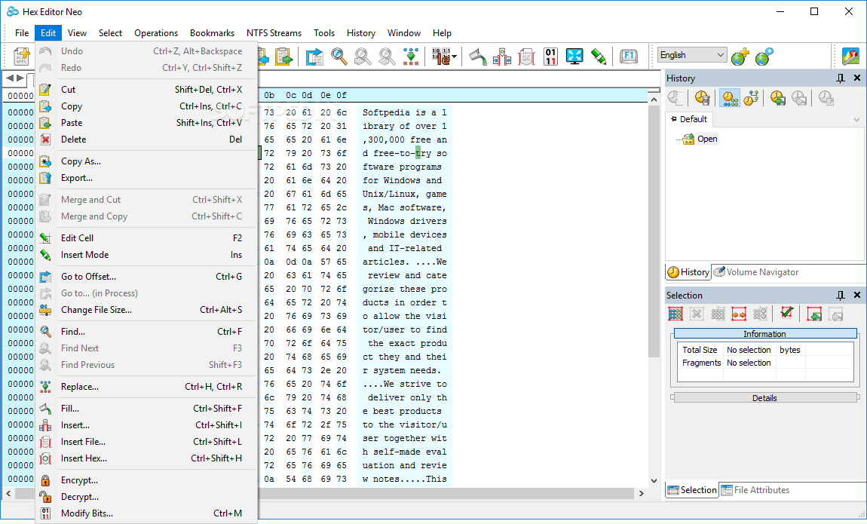Select the Open entry in History tree

click(x=707, y=139)
